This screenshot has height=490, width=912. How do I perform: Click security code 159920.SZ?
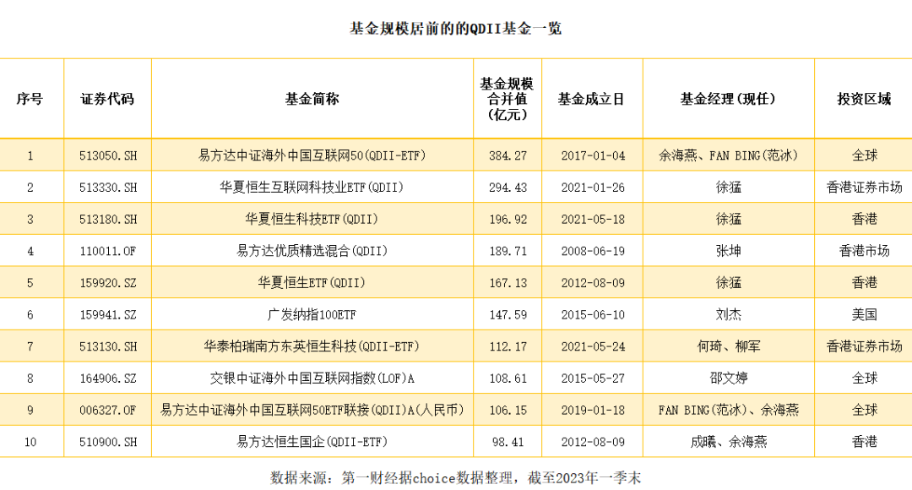(x=108, y=283)
